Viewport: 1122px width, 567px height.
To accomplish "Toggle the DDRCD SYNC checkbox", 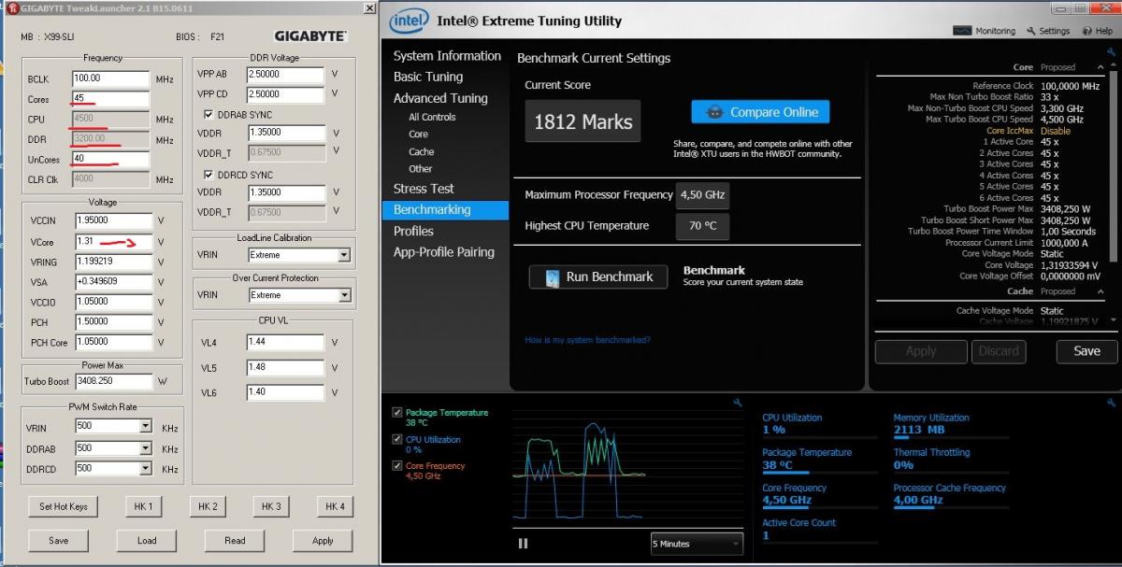I will [x=209, y=175].
